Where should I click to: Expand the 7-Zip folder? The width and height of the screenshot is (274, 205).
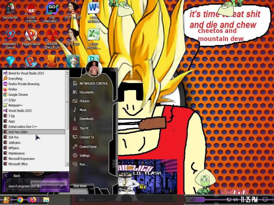[x=34, y=116]
